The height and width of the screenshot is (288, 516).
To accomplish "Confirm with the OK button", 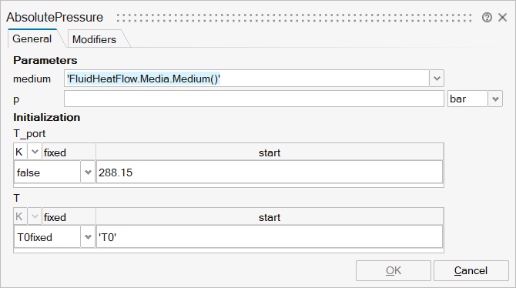I will [394, 270].
